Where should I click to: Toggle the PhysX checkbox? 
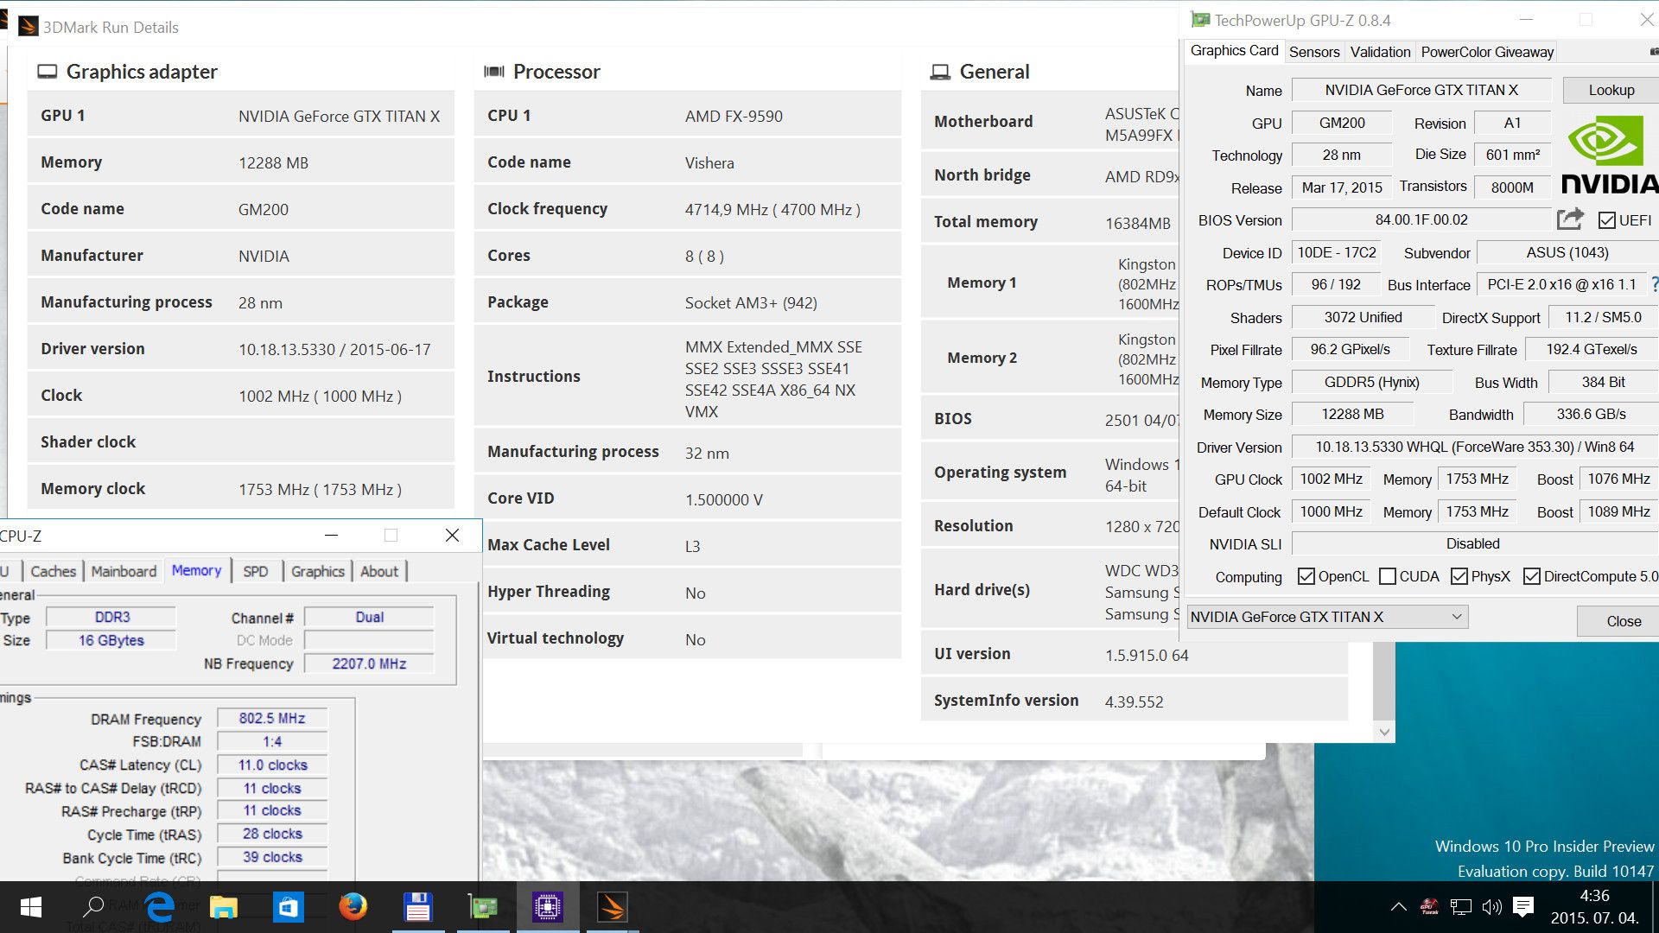[x=1459, y=576]
